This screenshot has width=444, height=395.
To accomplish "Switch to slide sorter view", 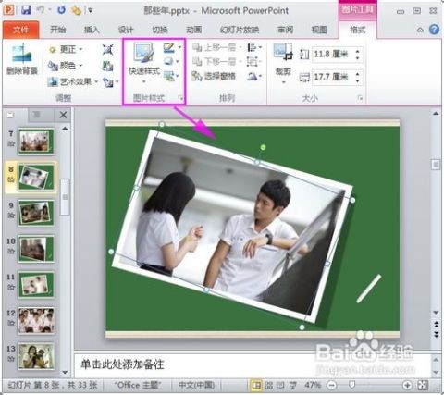I will (x=269, y=385).
